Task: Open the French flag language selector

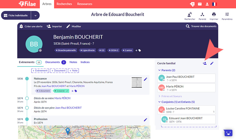Action: coord(214,4)
